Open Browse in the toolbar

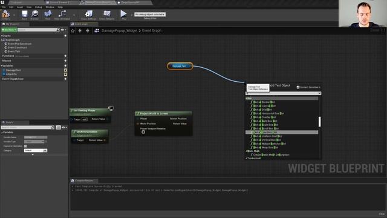34,14
